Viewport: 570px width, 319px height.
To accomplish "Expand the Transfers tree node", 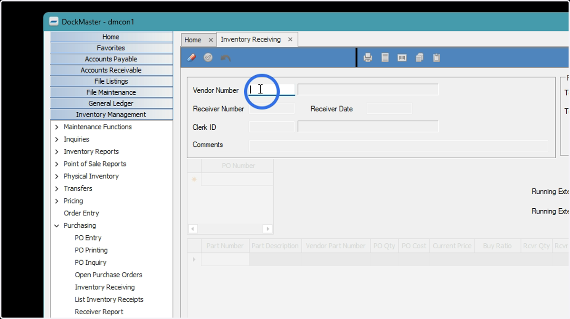I will click(x=57, y=189).
